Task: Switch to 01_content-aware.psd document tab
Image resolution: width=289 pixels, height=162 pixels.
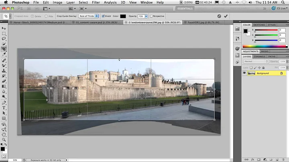Action: coord(98,22)
